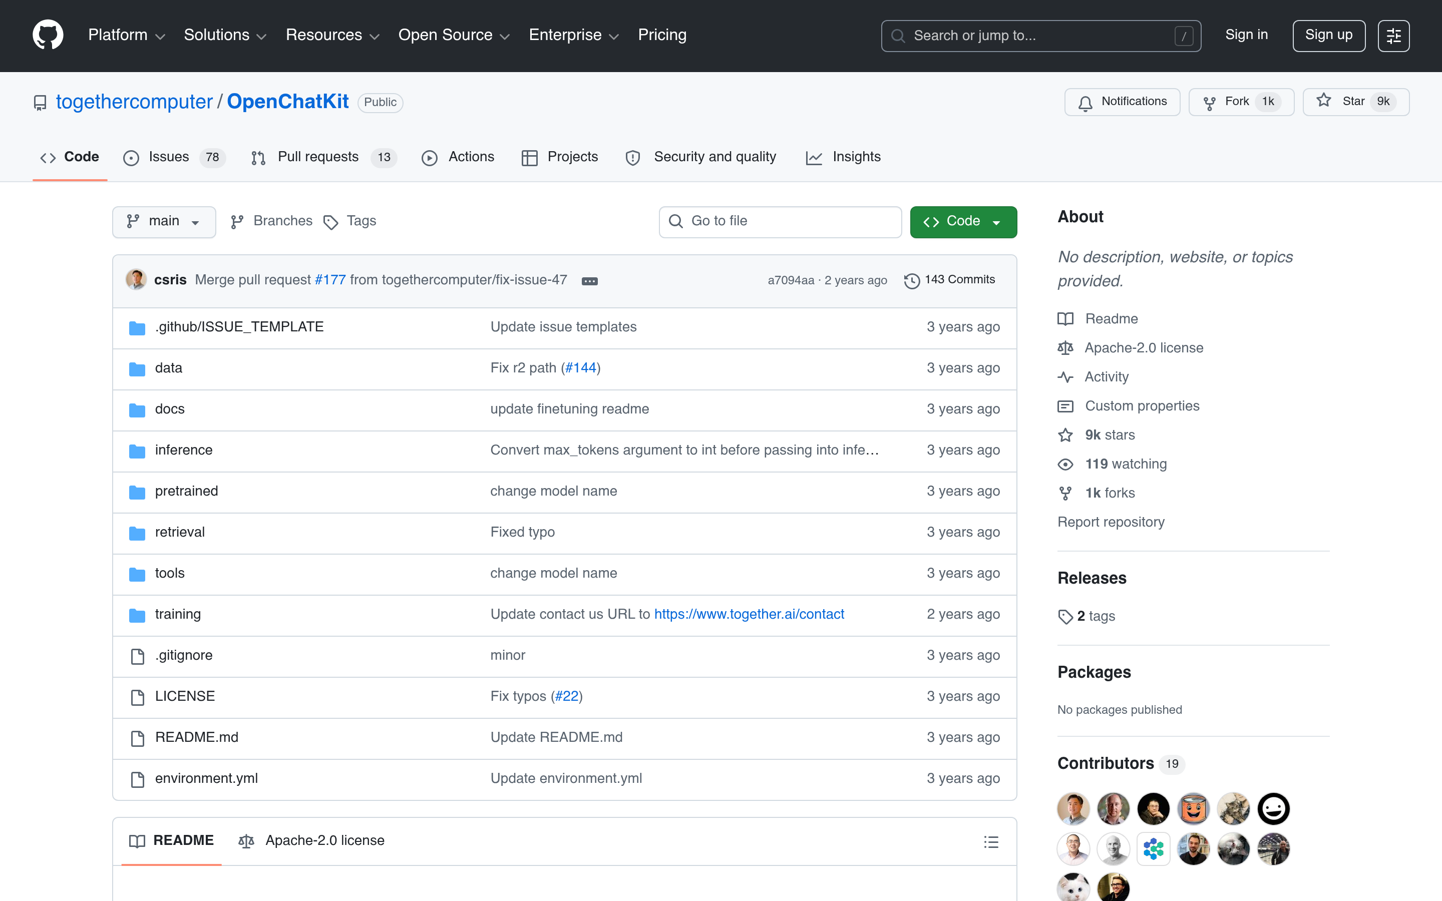Open the together.ai/contact URL link

(749, 614)
